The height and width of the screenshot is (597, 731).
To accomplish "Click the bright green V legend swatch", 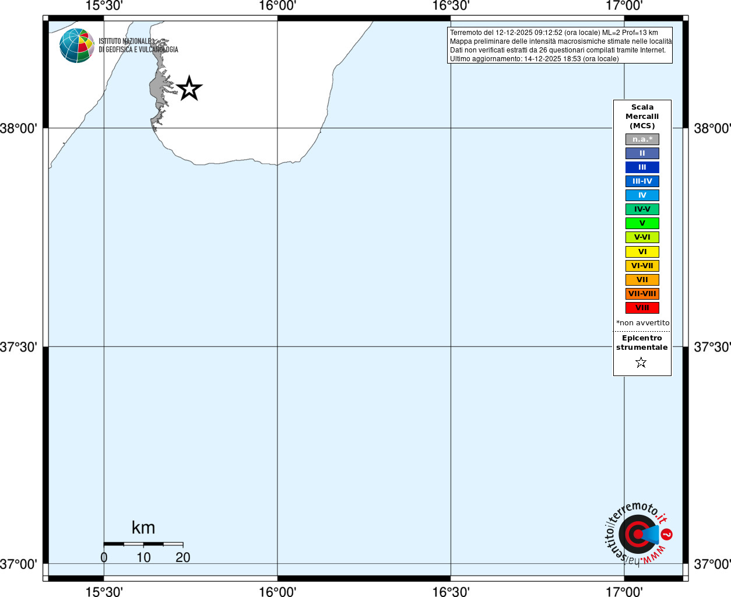I will pos(642,223).
